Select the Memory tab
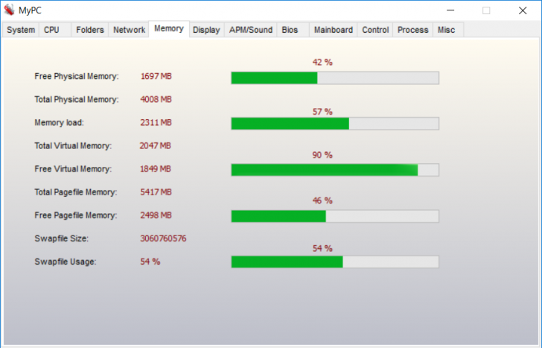The width and height of the screenshot is (542, 348). [169, 29]
